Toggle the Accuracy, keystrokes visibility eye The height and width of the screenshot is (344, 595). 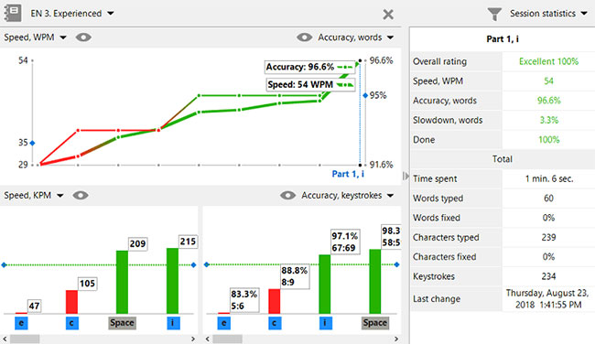point(287,195)
